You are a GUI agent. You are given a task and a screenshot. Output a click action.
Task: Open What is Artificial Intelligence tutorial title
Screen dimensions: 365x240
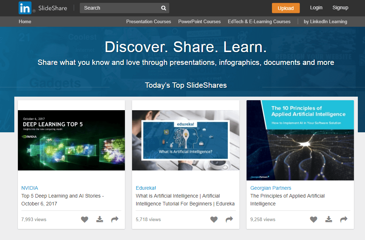[x=185, y=200]
